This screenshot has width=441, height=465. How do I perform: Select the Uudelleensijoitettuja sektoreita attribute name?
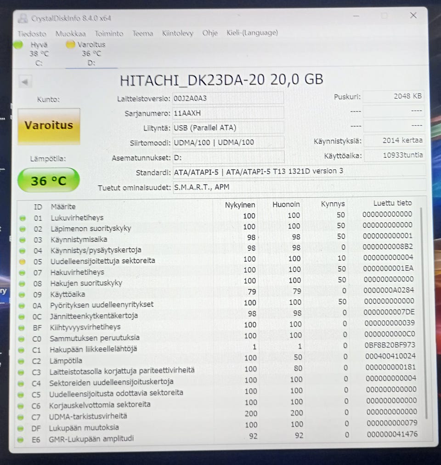point(102,261)
